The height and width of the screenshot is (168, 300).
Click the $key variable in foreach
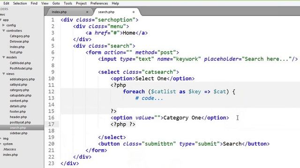(195, 91)
